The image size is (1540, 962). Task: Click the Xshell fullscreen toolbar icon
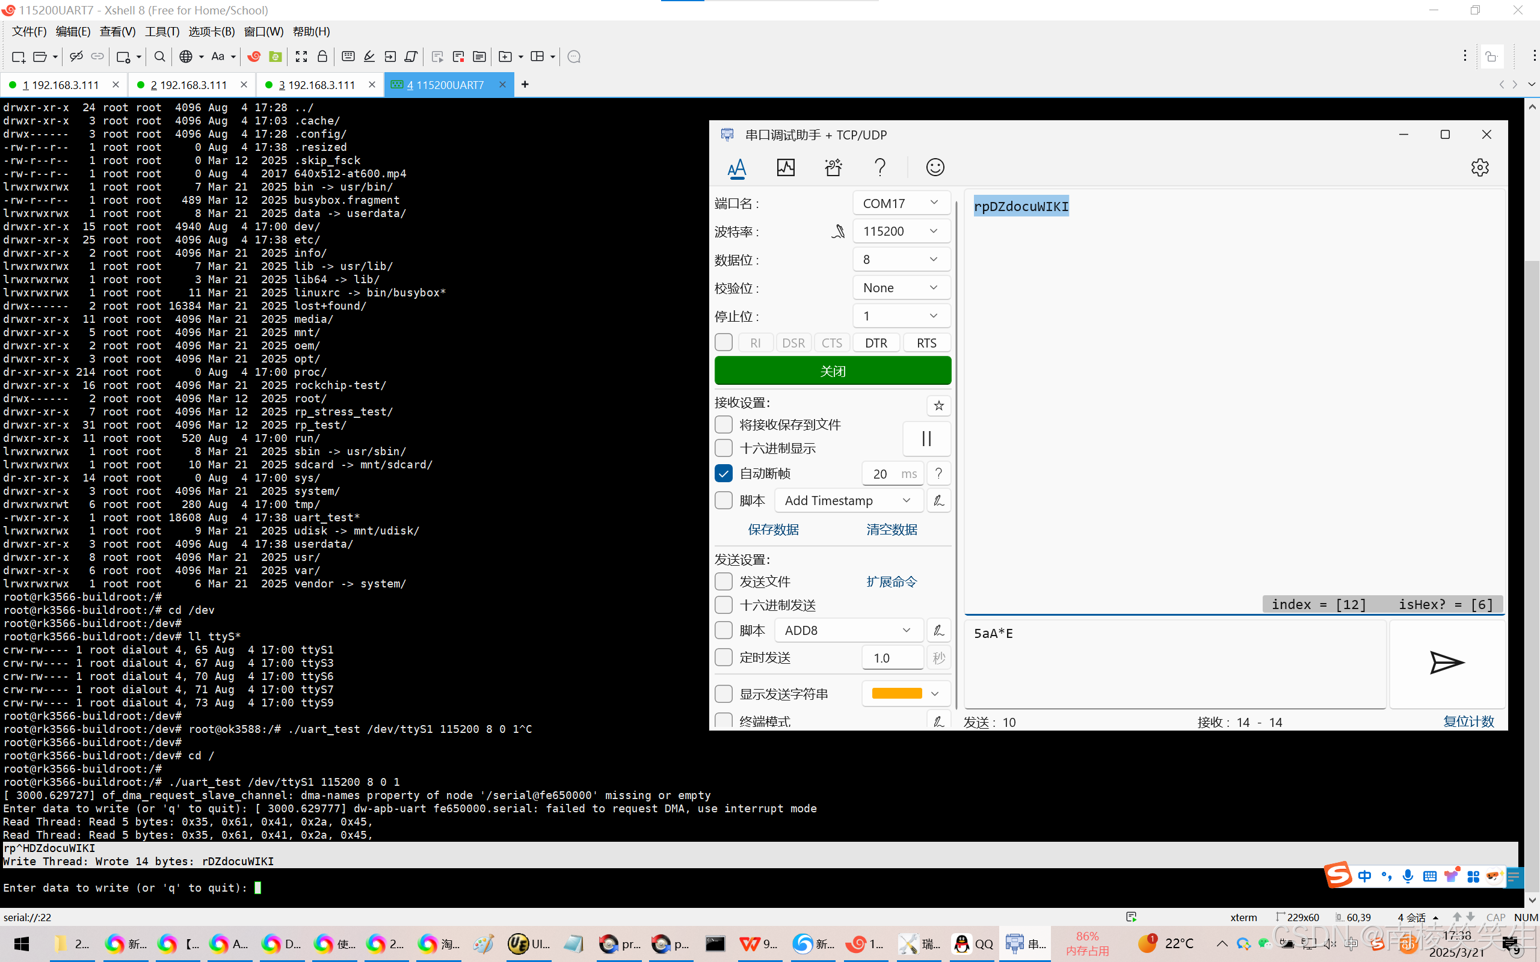coord(301,57)
